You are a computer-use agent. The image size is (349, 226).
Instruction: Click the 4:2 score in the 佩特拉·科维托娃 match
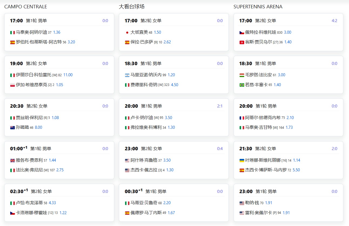(334, 21)
